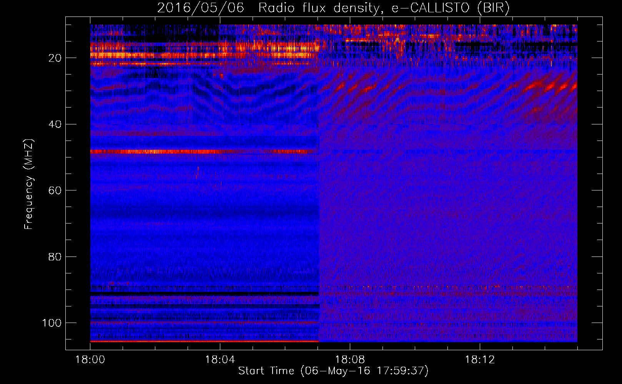The image size is (622, 384).
Task: Click the 80 frequency tick label
Action: pos(55,257)
